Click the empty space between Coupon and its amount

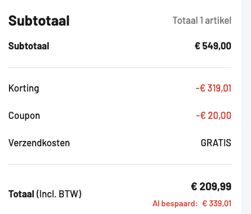pyautogui.click(x=118, y=116)
